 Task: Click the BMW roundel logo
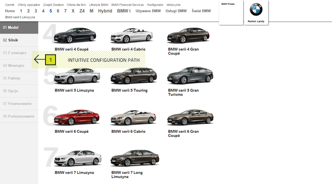pos(256,10)
